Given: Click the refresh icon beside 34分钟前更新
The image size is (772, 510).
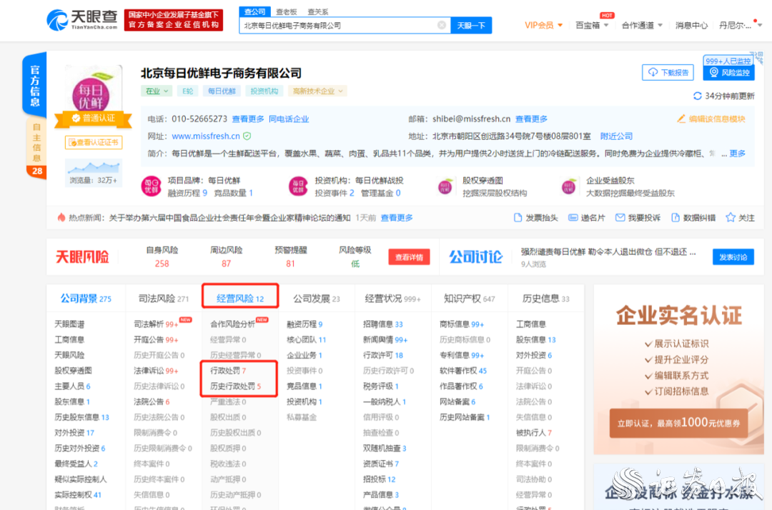Looking at the screenshot, I should 698,96.
